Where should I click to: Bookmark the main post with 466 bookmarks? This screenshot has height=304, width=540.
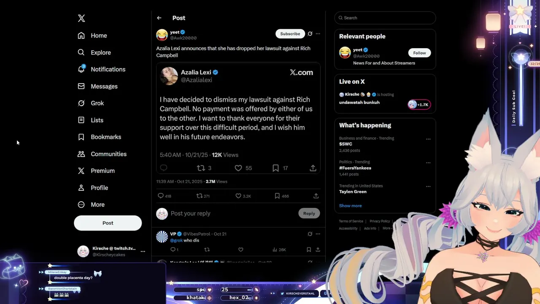point(277,196)
